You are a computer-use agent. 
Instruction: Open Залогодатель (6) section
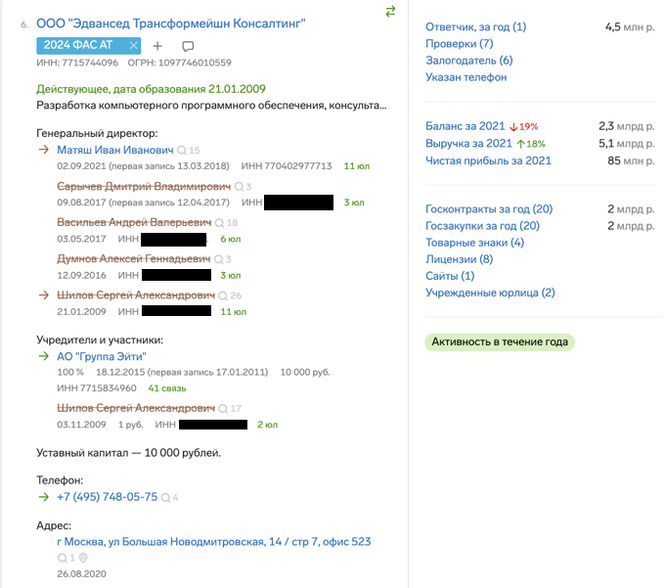pyautogui.click(x=468, y=61)
